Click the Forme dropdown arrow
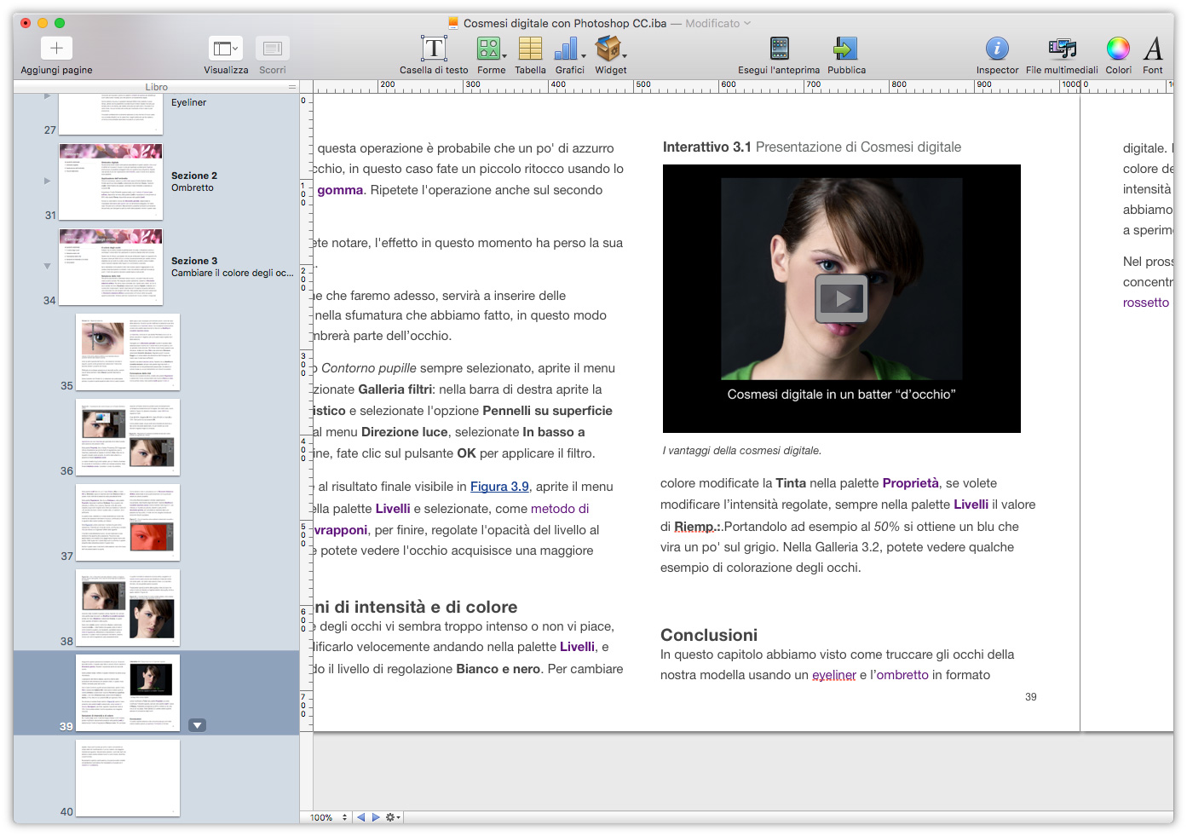The image size is (1187, 836). pos(504,55)
